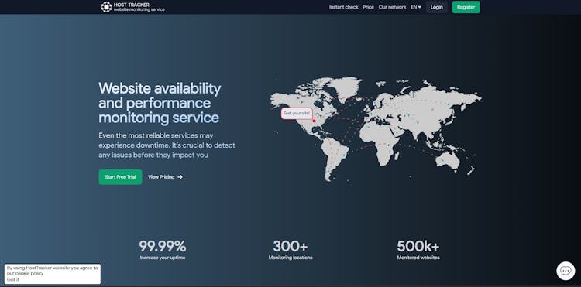Click the red marker on the map
This screenshot has width=581, height=287.
coord(314,121)
